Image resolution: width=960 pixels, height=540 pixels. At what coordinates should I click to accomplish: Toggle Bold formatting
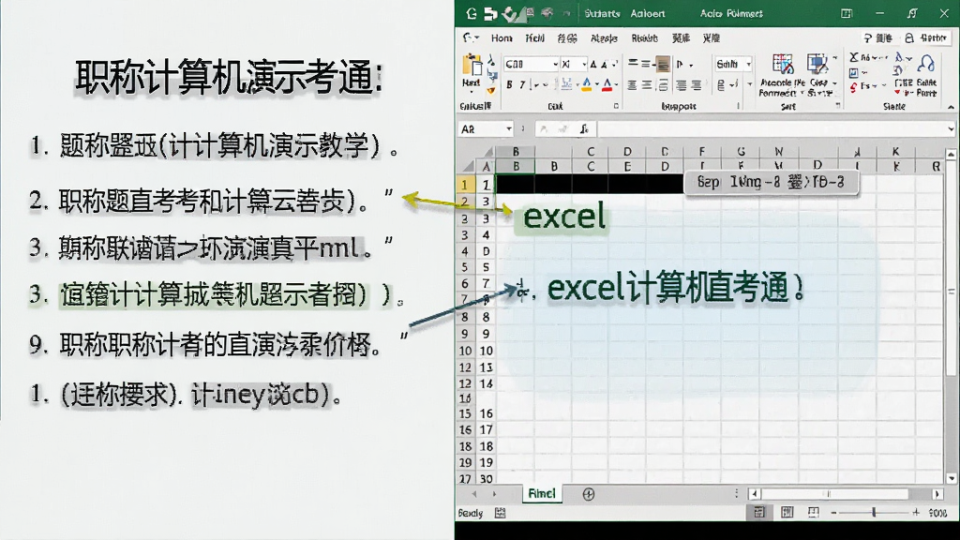click(509, 85)
